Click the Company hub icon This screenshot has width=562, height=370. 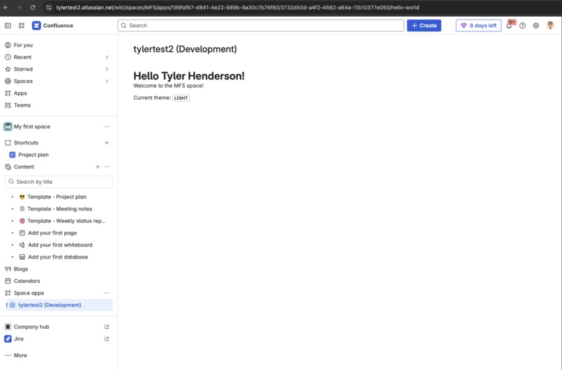coord(8,327)
